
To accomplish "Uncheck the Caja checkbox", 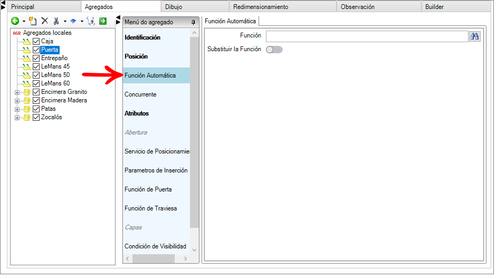I will click(36, 42).
